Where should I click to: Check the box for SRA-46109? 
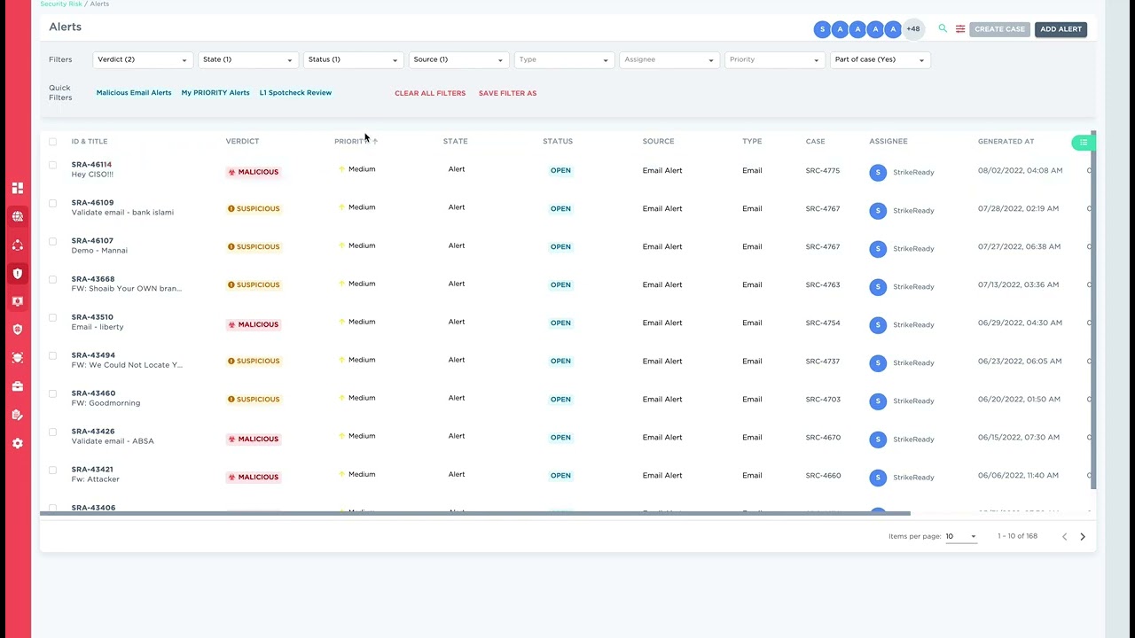coord(52,203)
